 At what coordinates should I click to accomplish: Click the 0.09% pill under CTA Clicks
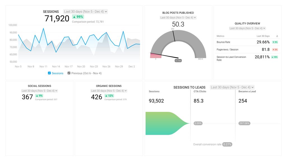tap(198, 123)
